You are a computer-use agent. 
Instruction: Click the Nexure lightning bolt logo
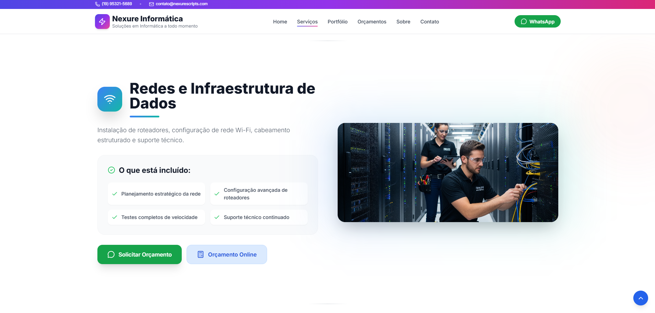tap(102, 21)
